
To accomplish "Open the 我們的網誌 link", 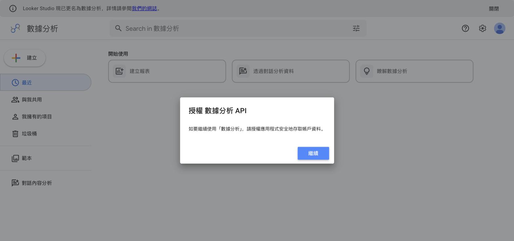I will click(144, 9).
